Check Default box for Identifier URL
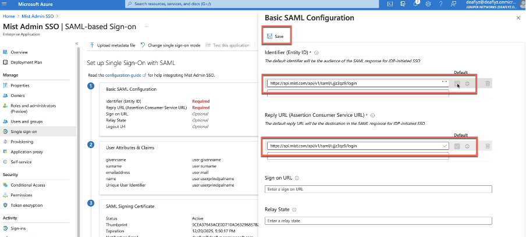The width and height of the screenshot is (526, 237). click(x=457, y=84)
